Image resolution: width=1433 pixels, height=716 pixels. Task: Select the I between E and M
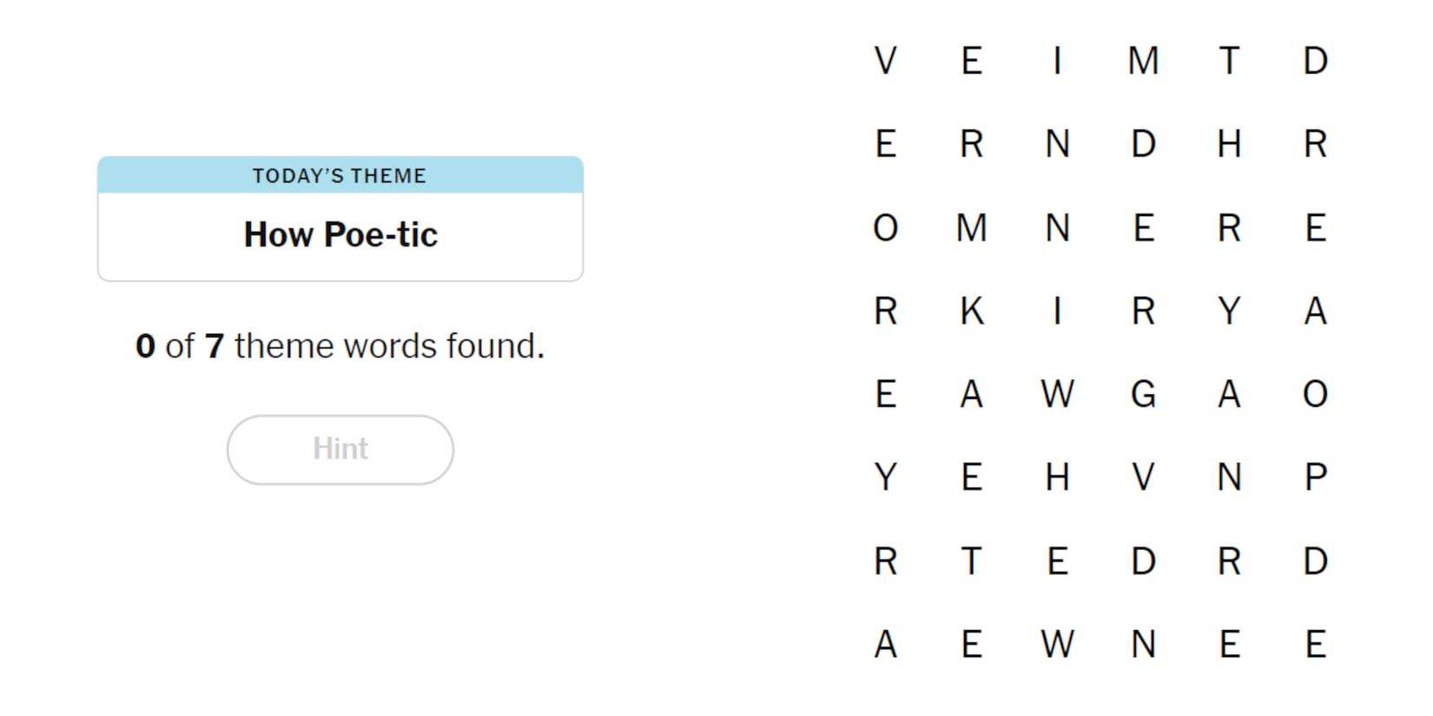click(x=1057, y=61)
